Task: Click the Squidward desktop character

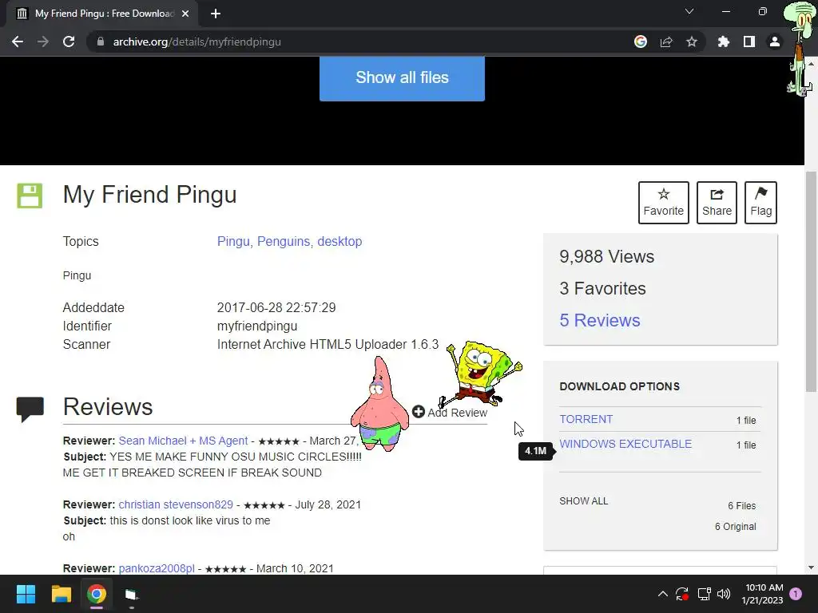Action: tap(799, 49)
